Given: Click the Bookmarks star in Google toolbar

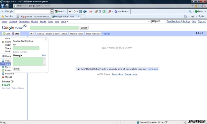Looking at the screenshot, I should pos(116,12).
